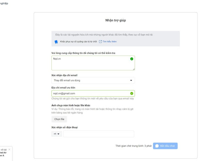Expand the +1 country code selector

click(56, 134)
